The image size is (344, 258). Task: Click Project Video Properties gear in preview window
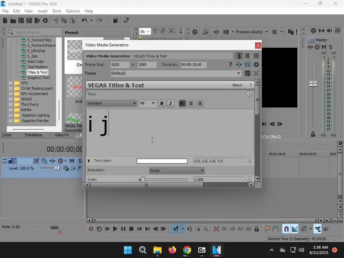[x=195, y=32]
